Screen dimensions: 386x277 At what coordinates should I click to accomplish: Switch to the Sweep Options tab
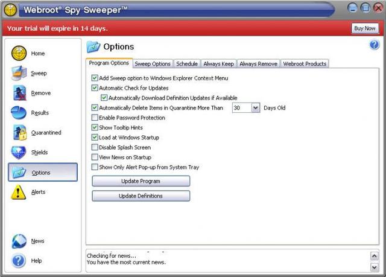pos(153,64)
